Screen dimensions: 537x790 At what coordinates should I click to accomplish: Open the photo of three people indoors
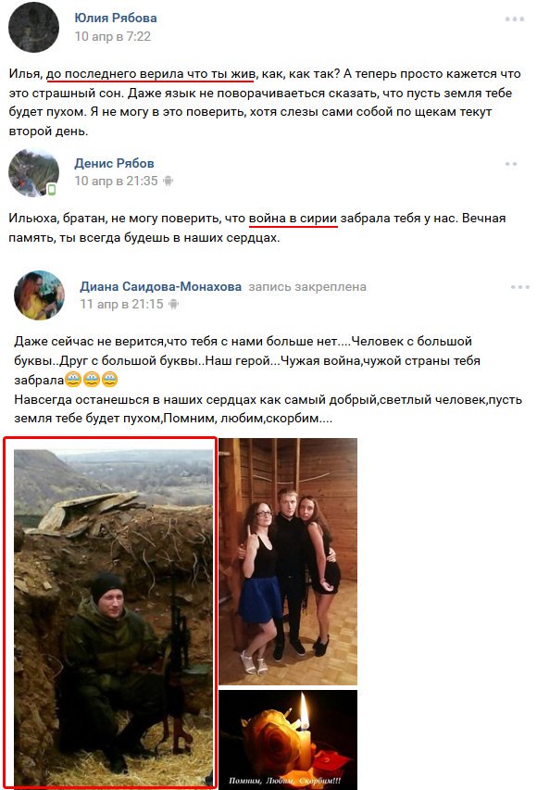coord(288,562)
